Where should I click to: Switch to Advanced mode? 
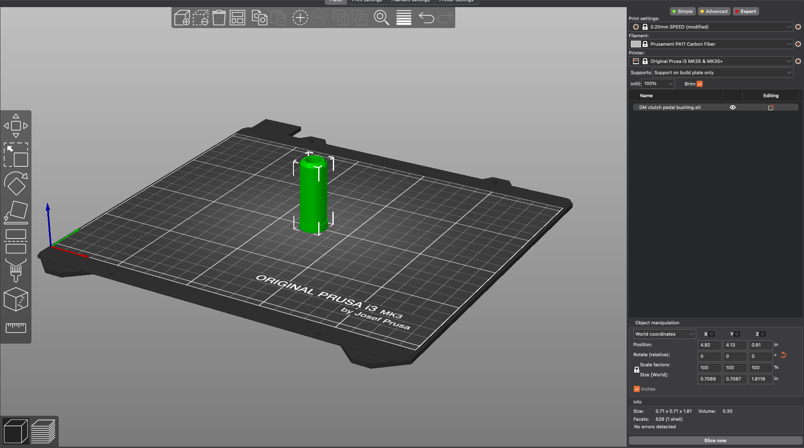714,11
